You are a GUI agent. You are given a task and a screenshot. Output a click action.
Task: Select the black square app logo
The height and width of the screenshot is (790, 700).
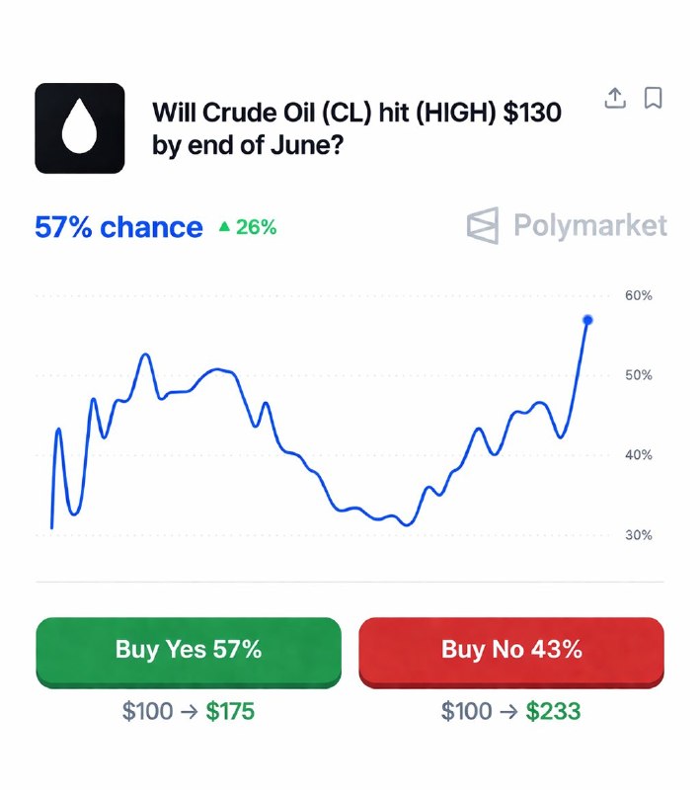(x=79, y=128)
